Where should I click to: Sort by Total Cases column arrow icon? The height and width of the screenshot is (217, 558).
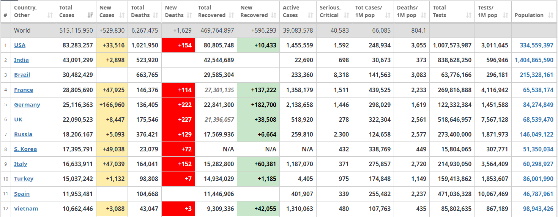(x=90, y=15)
